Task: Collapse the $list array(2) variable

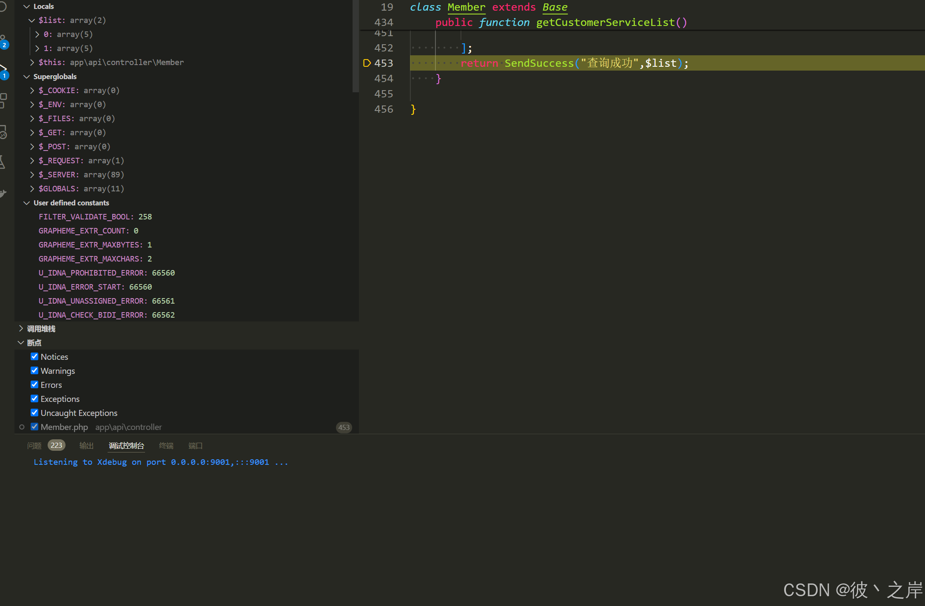Action: click(31, 20)
